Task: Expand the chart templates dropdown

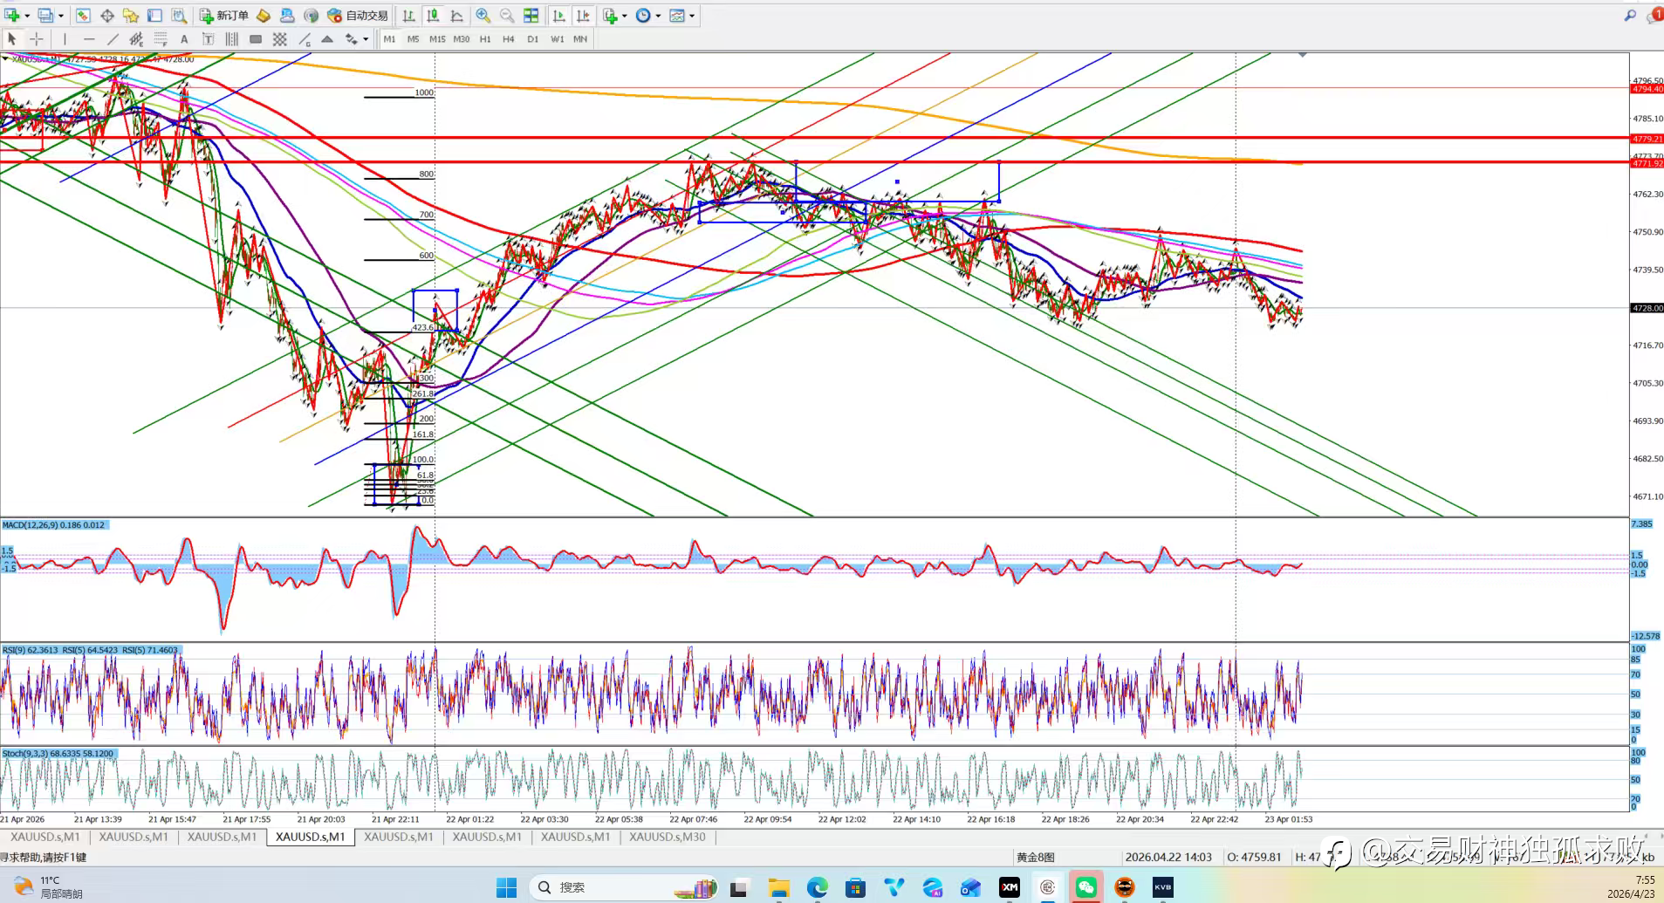Action: pyautogui.click(x=692, y=16)
